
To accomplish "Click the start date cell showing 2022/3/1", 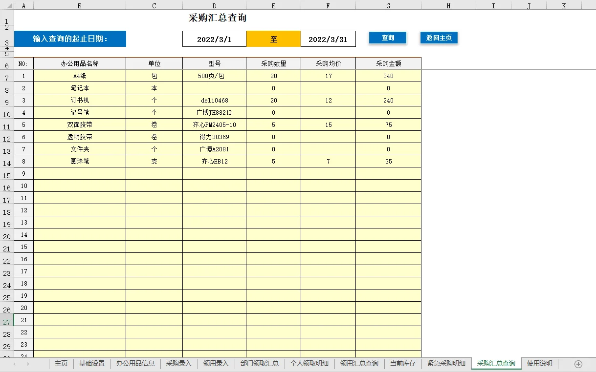I will [214, 39].
